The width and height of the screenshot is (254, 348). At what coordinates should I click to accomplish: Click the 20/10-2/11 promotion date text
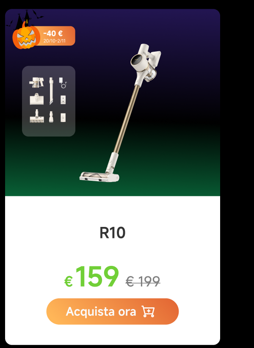click(54, 41)
